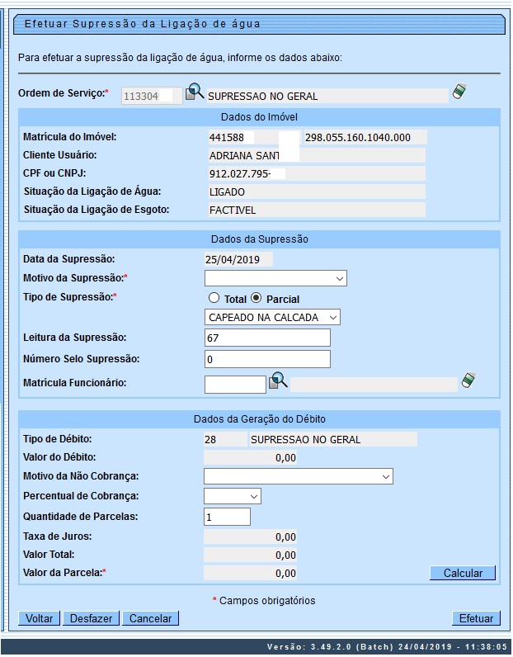The height and width of the screenshot is (657, 513).
Task: Open CAPEADO NA CALCADA dropdown
Action: point(272,317)
